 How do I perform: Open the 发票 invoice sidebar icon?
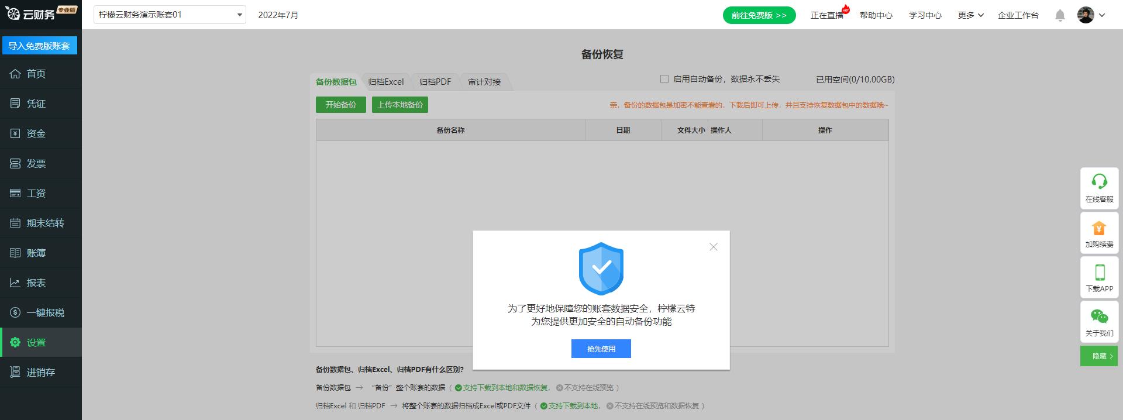point(15,163)
